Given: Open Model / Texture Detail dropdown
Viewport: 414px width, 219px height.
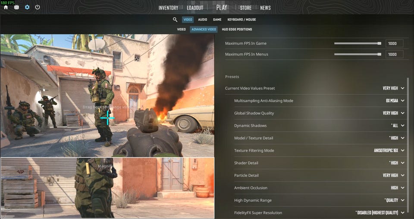Looking at the screenshot, I should click(x=397, y=138).
